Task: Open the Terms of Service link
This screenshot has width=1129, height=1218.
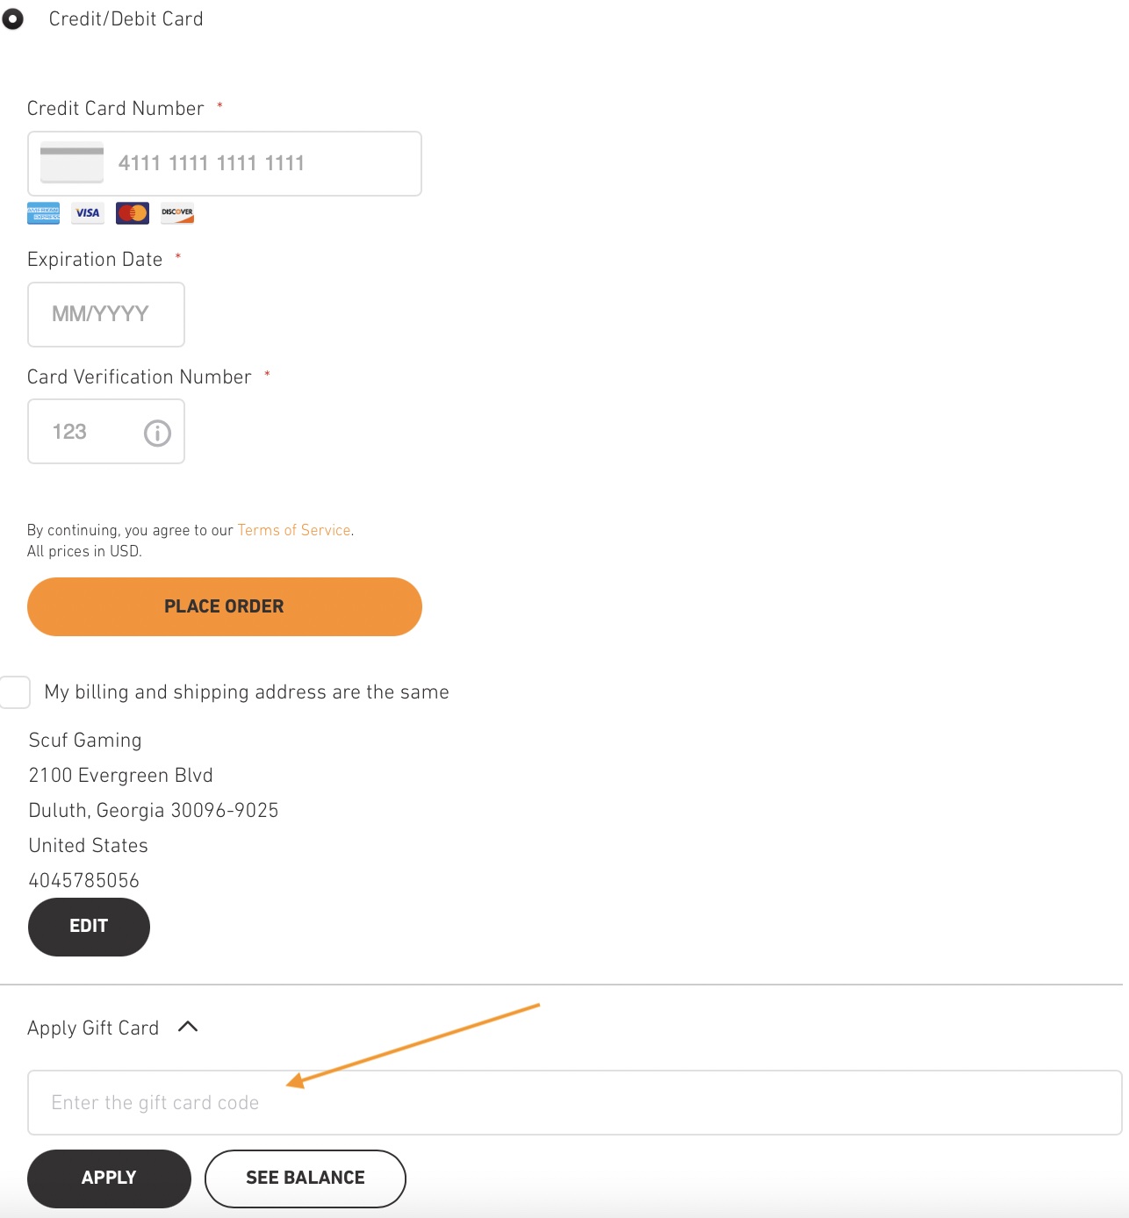Action: click(294, 530)
